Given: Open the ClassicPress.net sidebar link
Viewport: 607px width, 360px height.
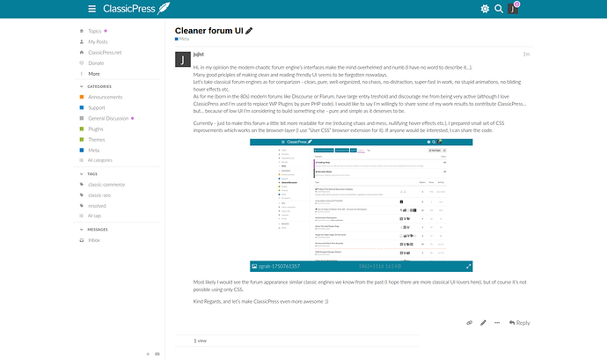Looking at the screenshot, I should [105, 52].
